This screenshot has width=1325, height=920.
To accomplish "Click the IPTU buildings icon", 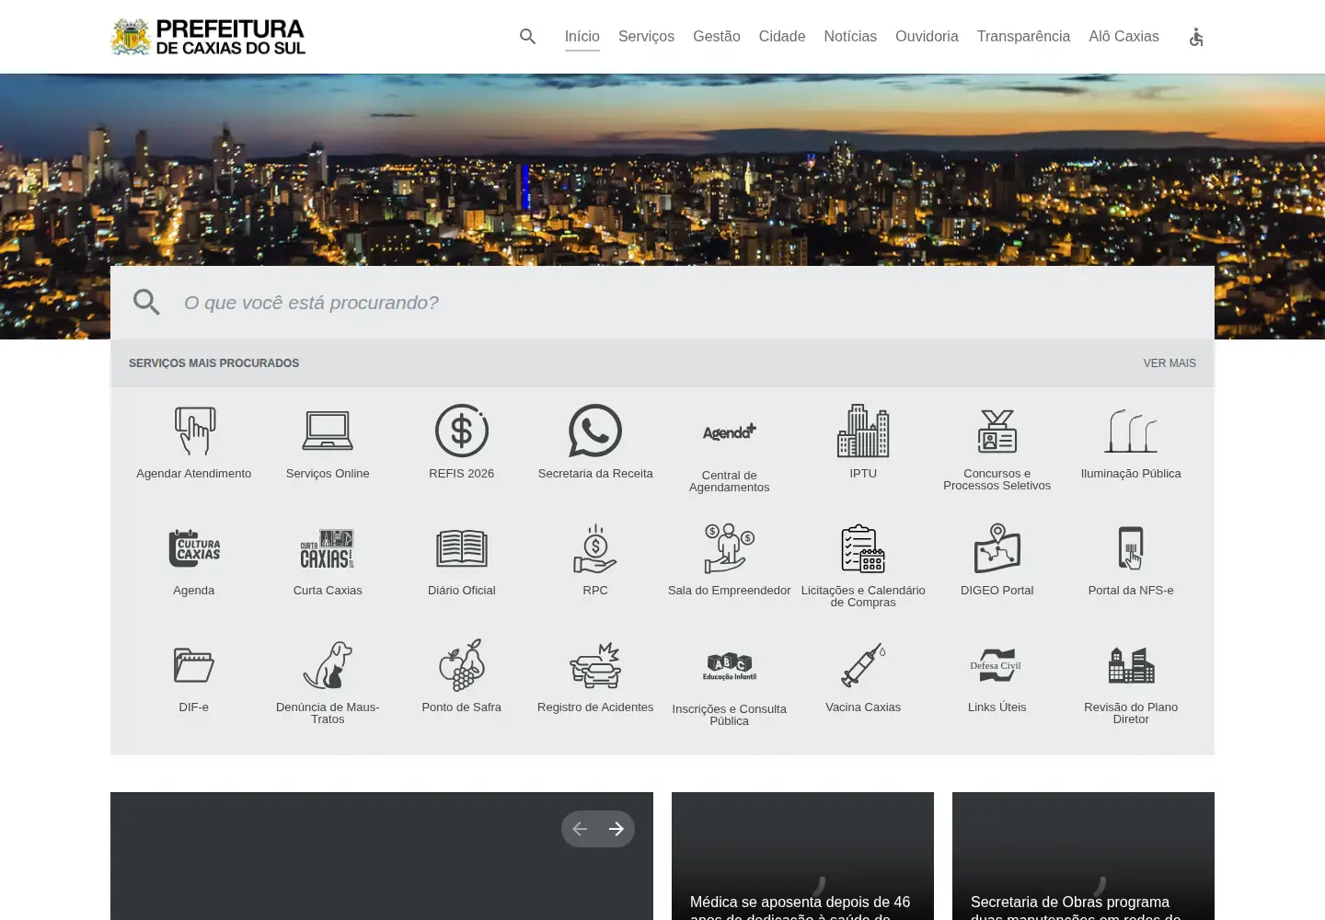I will (x=863, y=431).
